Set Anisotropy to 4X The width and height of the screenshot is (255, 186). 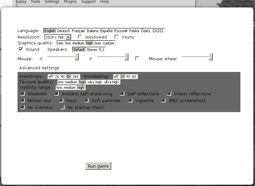63,76
